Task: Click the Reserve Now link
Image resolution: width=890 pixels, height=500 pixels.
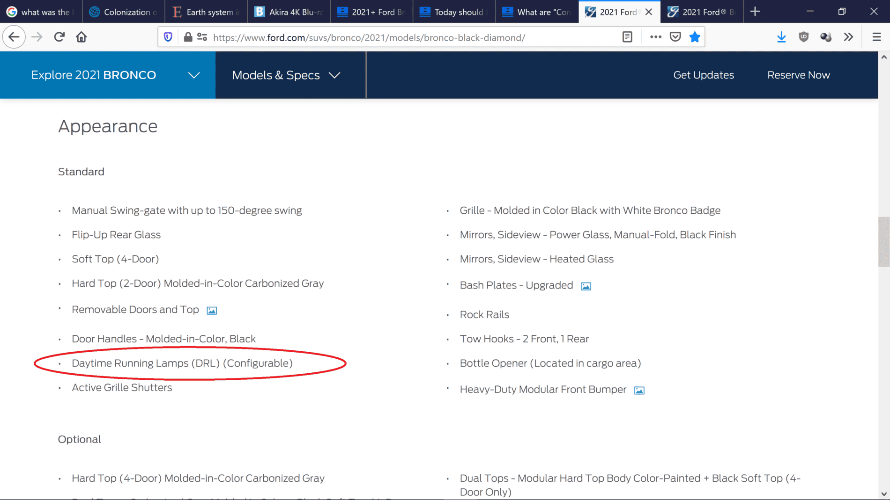Action: tap(799, 75)
